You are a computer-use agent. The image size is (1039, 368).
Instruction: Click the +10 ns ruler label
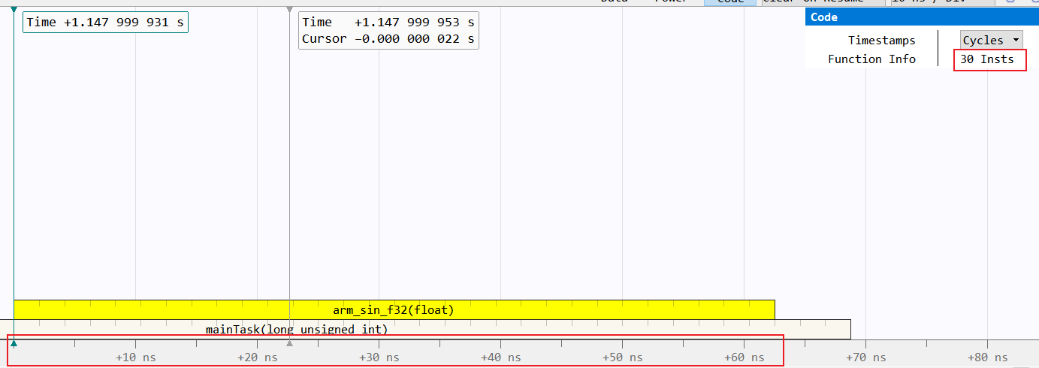click(136, 357)
